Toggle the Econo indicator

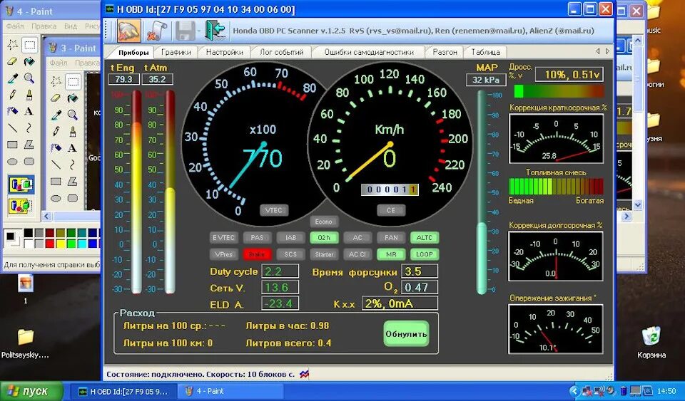(324, 222)
